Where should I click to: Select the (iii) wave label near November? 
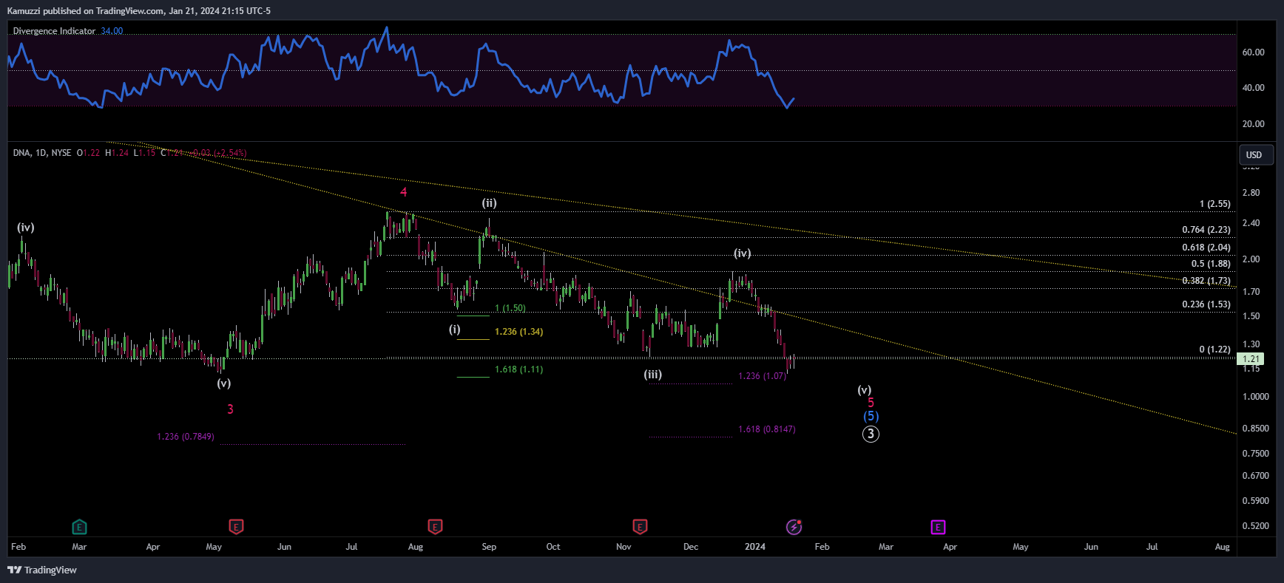click(x=652, y=375)
